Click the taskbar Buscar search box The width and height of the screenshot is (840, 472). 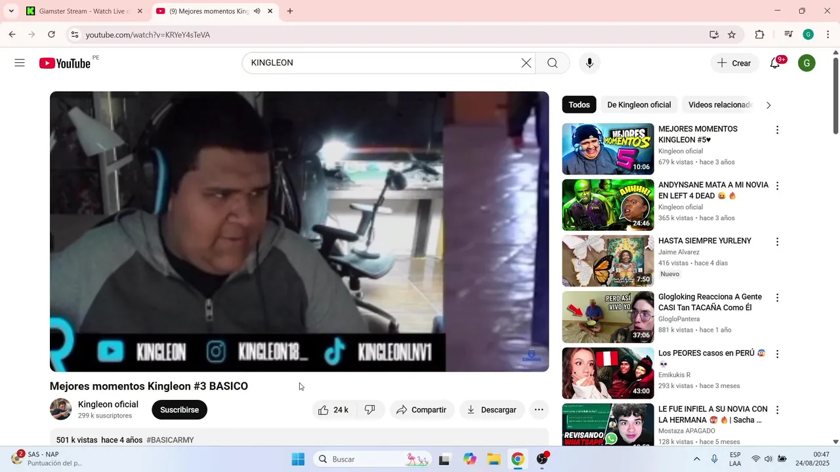pos(373,459)
